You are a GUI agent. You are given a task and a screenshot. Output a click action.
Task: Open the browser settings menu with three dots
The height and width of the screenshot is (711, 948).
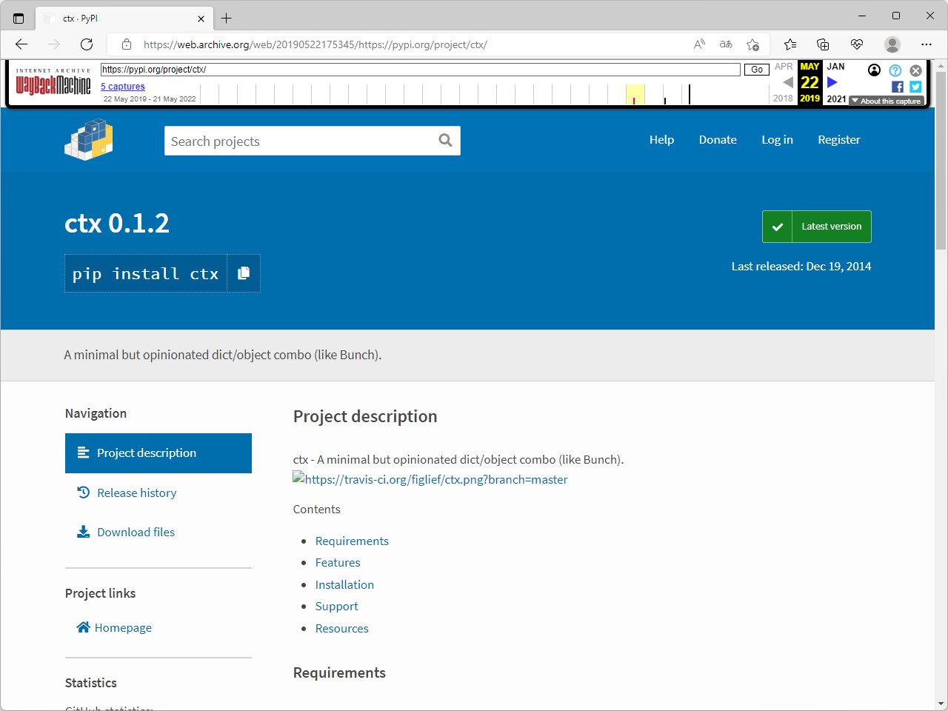[x=927, y=44]
